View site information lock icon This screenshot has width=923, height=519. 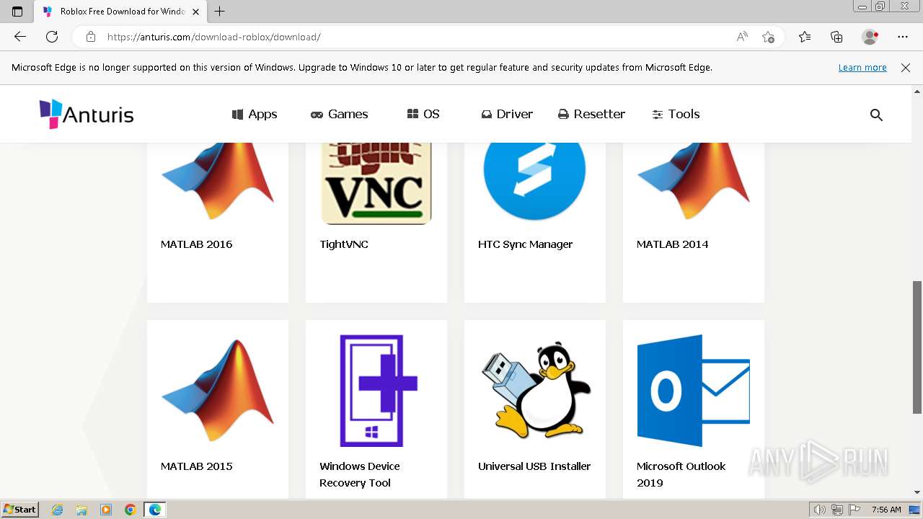(x=91, y=37)
